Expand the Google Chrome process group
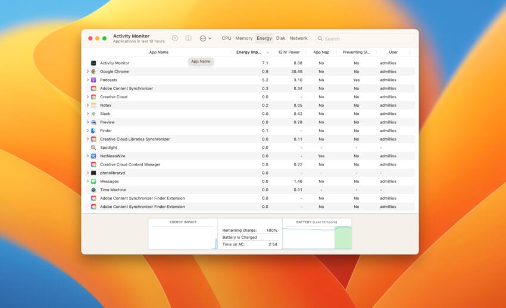This screenshot has width=506, height=308. pyautogui.click(x=88, y=71)
